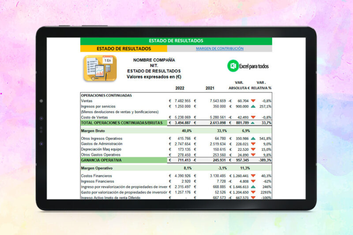Click the VAR. ABSOLUTA € column header
The height and width of the screenshot is (235, 353).
point(239,86)
